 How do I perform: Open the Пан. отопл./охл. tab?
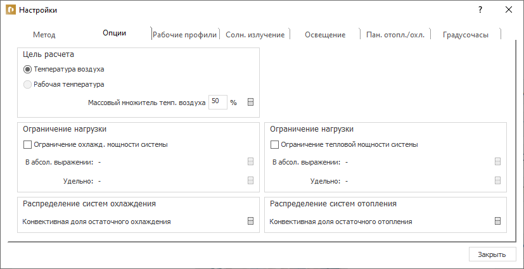pos(395,35)
